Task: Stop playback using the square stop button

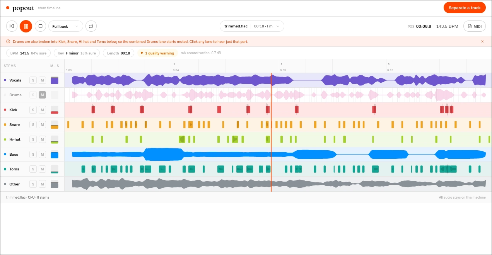Action: click(40, 26)
